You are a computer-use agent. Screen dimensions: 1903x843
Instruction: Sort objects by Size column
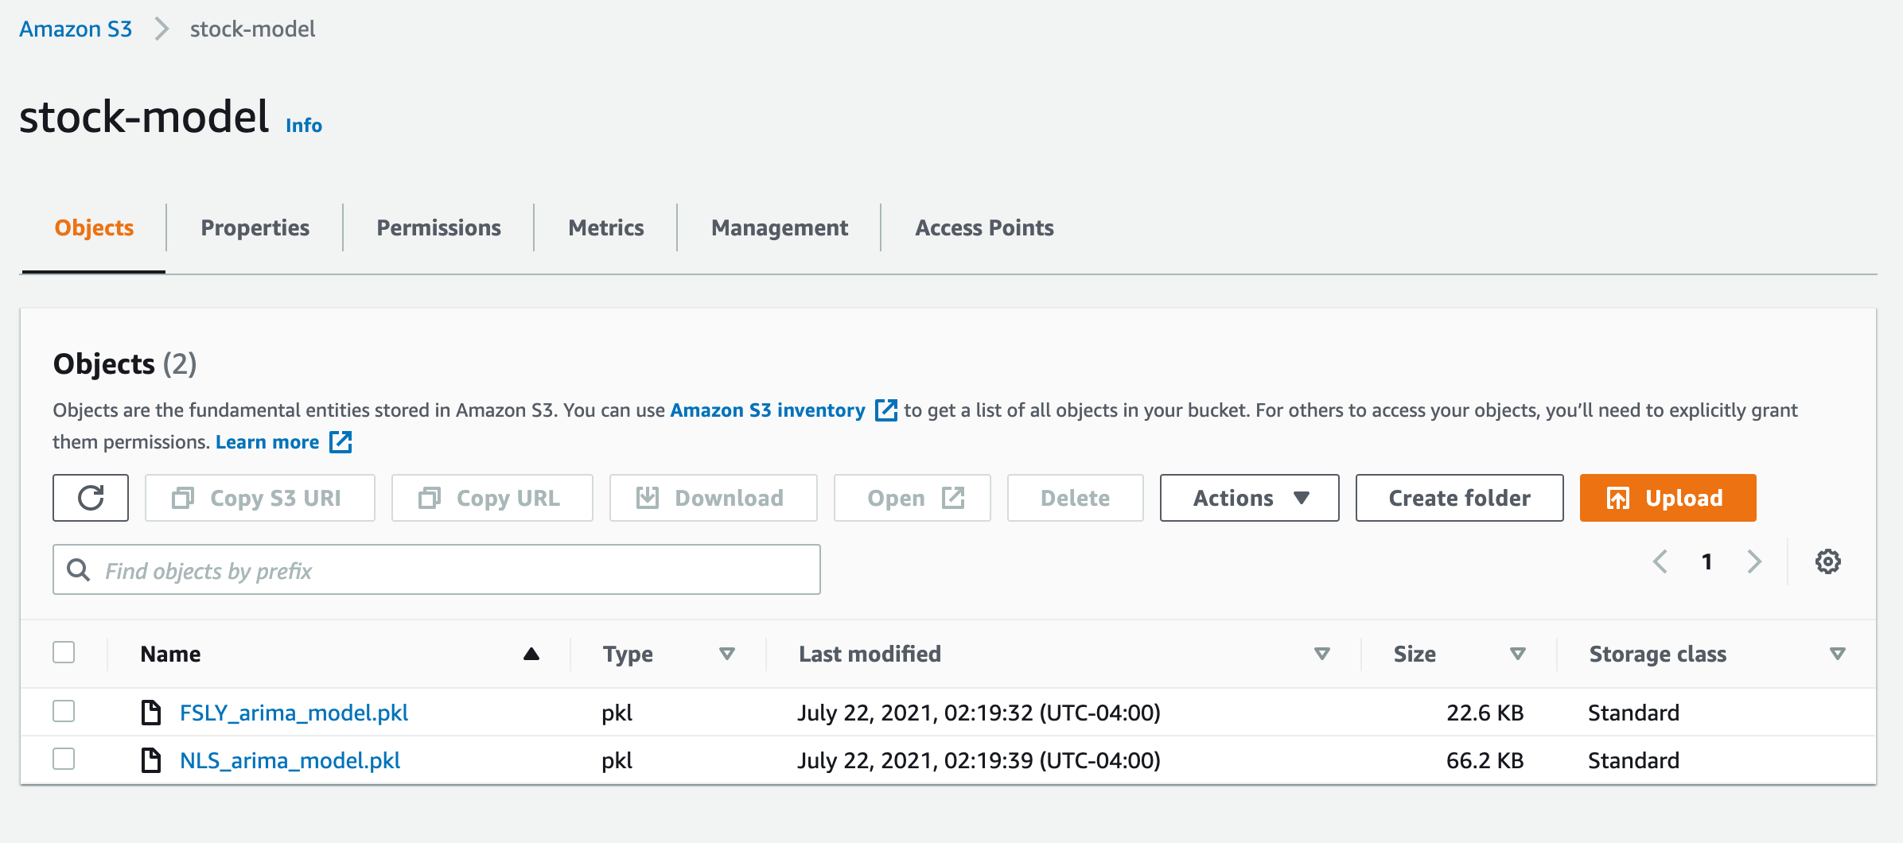1517,654
